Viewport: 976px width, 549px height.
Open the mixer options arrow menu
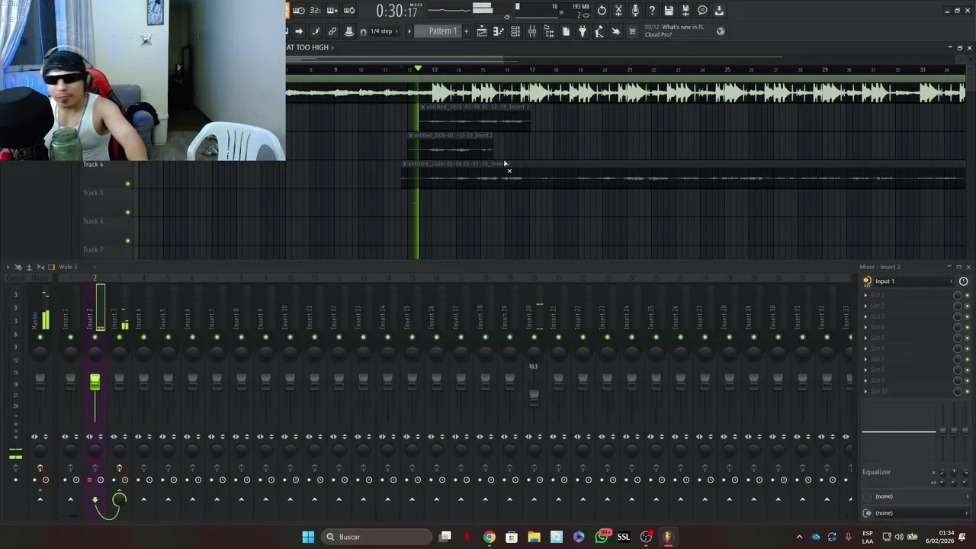(8, 267)
